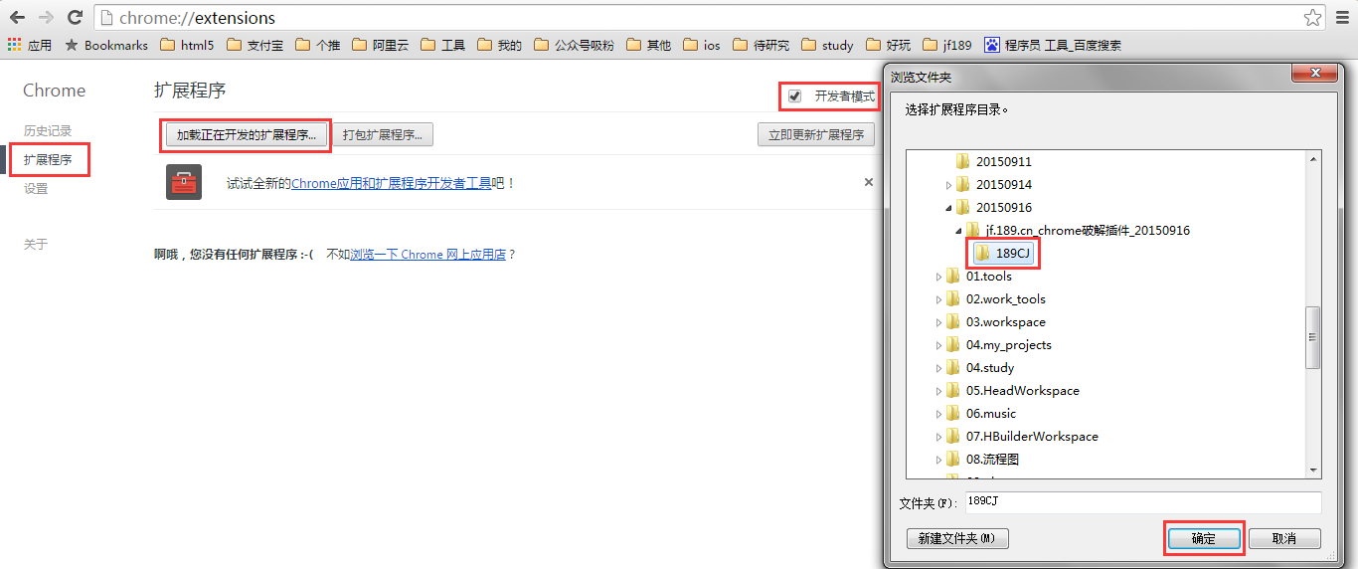The width and height of the screenshot is (1358, 569).
Task: Toggle the 开发者模式 checkbox
Action: pyautogui.click(x=794, y=96)
